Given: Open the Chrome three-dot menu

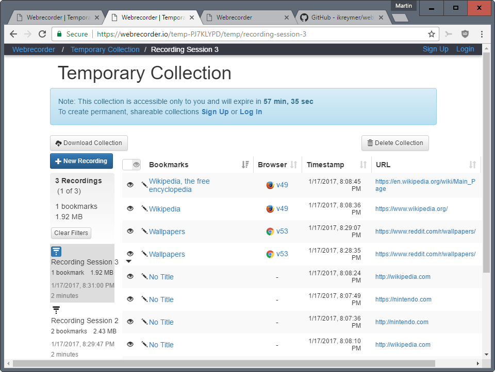Looking at the screenshot, I should click(x=482, y=34).
